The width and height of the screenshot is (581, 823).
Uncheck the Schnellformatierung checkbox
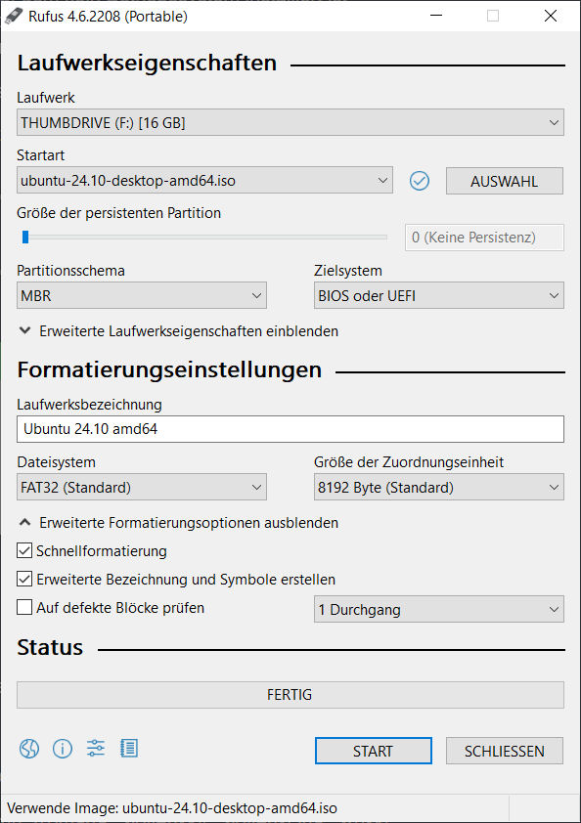click(x=24, y=550)
